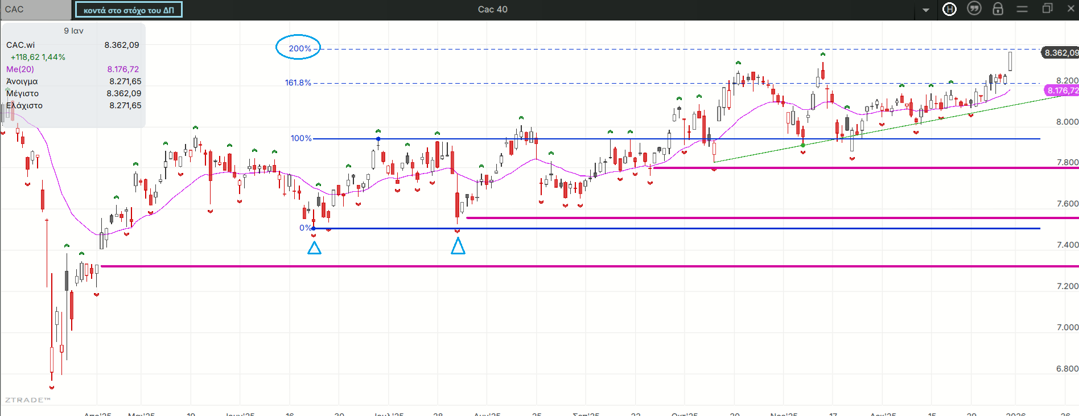The width and height of the screenshot is (1079, 416).
Task: Select the CAC.wi row in info panel
Action: pos(20,45)
